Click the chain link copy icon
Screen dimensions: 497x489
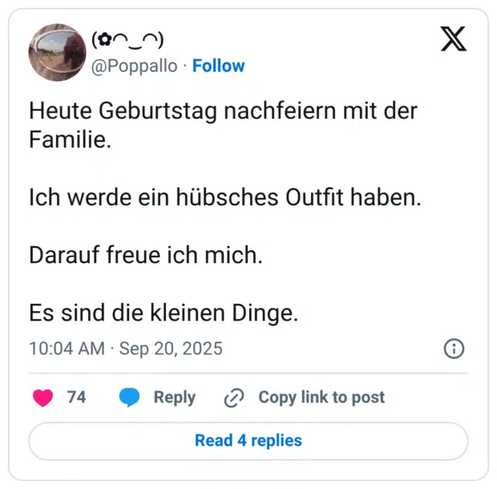tap(234, 398)
